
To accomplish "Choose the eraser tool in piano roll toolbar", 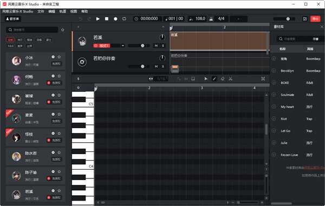I will pyautogui.click(x=223, y=79).
